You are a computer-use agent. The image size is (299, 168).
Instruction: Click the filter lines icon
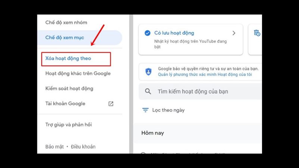click(x=145, y=110)
